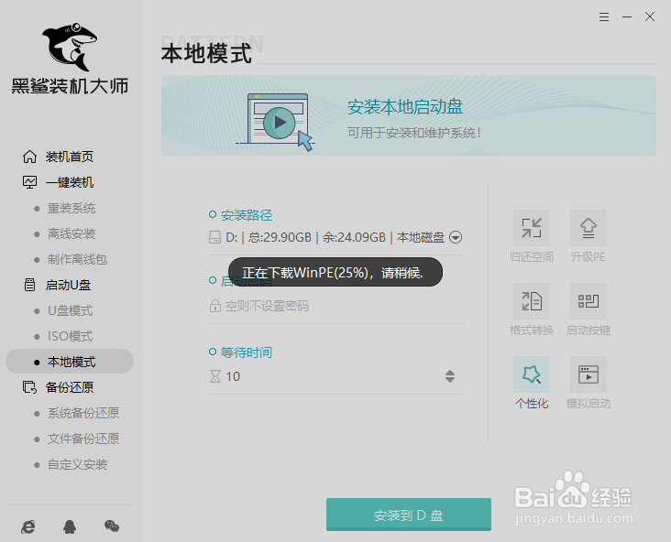
Task: Expand the 安装路径 disk dropdown arrow
Action: [x=456, y=237]
